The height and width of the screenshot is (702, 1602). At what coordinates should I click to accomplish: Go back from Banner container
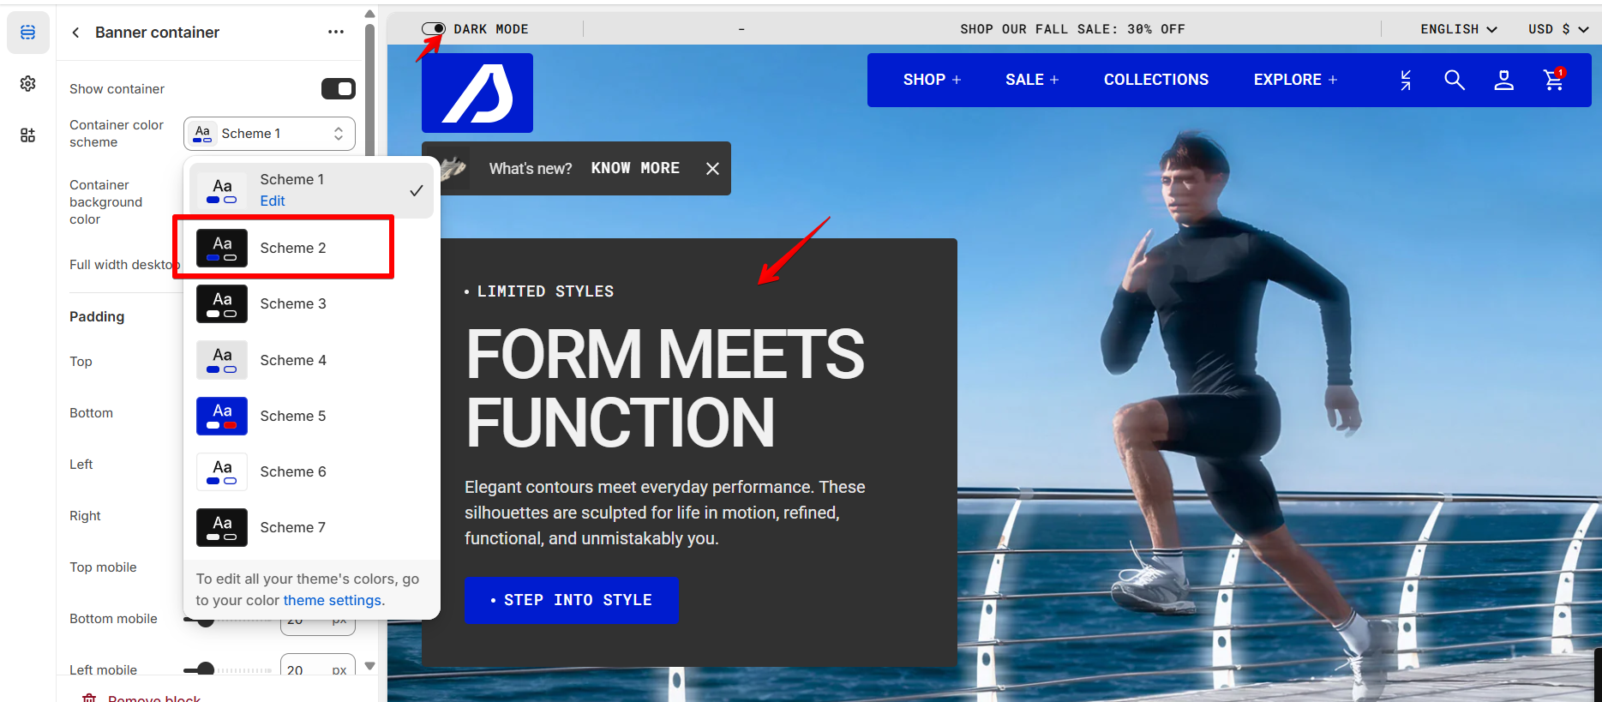click(x=75, y=33)
